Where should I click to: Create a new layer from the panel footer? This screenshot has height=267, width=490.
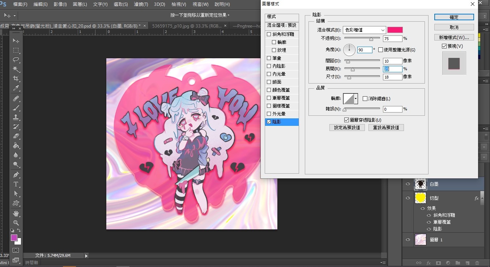click(x=468, y=263)
